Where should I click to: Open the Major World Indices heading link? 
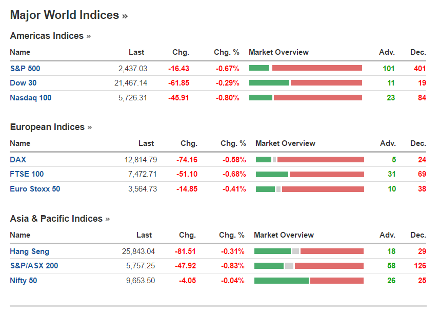[69, 15]
